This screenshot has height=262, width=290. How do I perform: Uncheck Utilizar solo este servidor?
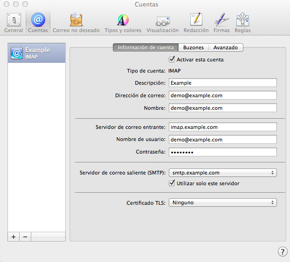click(172, 183)
